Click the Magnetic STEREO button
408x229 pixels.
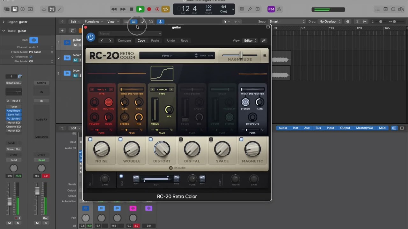click(245, 102)
